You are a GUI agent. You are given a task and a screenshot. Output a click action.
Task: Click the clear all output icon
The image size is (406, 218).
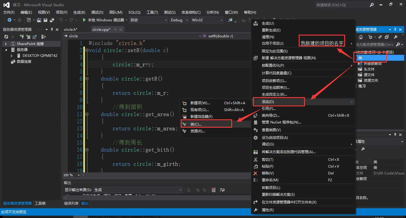pos(213,190)
